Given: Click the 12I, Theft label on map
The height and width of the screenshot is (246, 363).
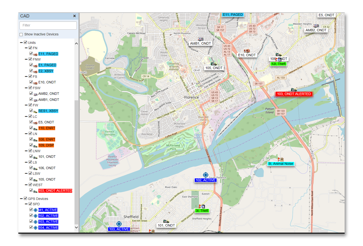Looking at the screenshot, I should pyautogui.click(x=278, y=64).
